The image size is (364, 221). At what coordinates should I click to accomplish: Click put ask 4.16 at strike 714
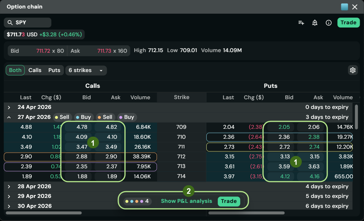[x=310, y=177]
